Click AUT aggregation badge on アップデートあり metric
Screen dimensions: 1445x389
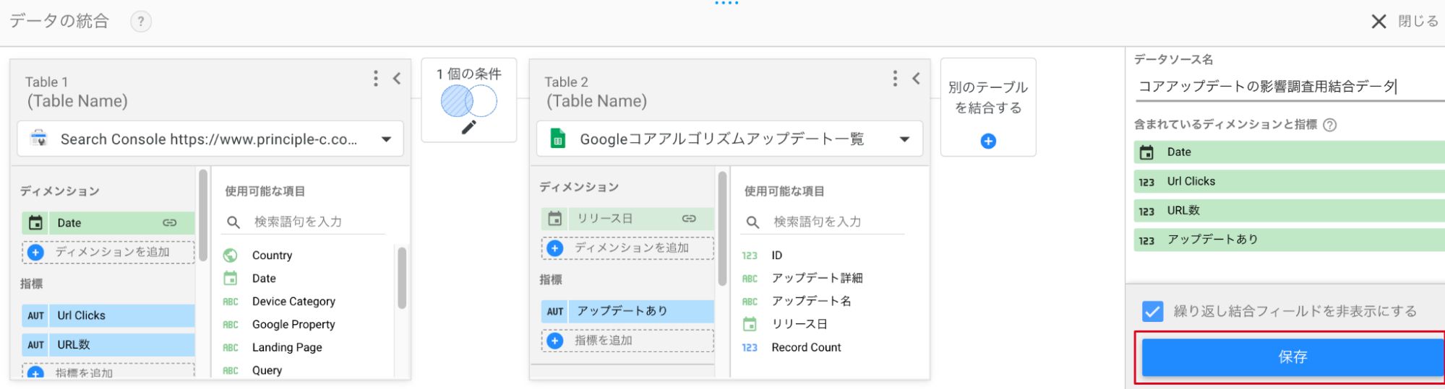555,311
